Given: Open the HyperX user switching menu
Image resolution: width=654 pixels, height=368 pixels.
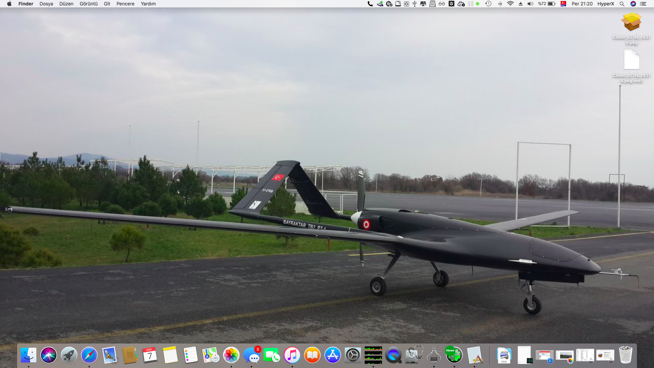Looking at the screenshot, I should point(606,4).
